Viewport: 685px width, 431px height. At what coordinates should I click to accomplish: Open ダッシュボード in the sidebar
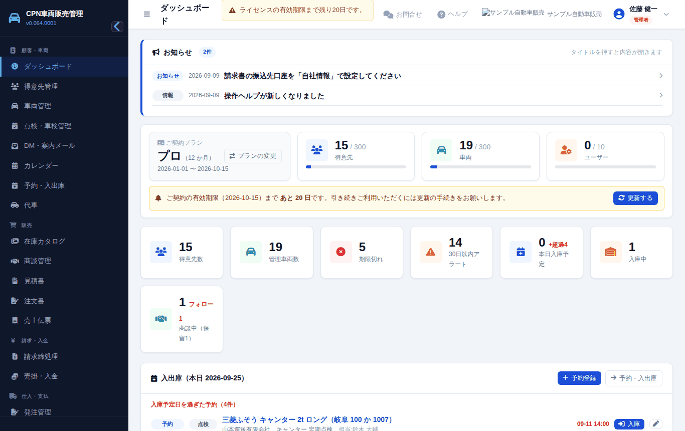(x=64, y=67)
